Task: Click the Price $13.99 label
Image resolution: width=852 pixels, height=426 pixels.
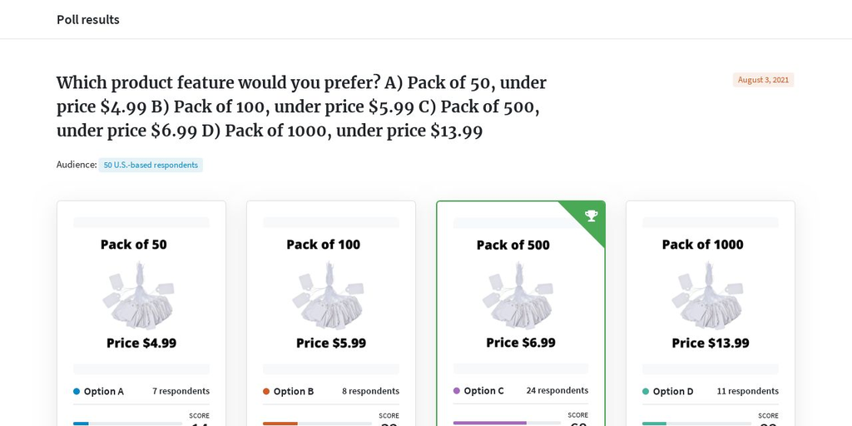Action: pyautogui.click(x=711, y=343)
